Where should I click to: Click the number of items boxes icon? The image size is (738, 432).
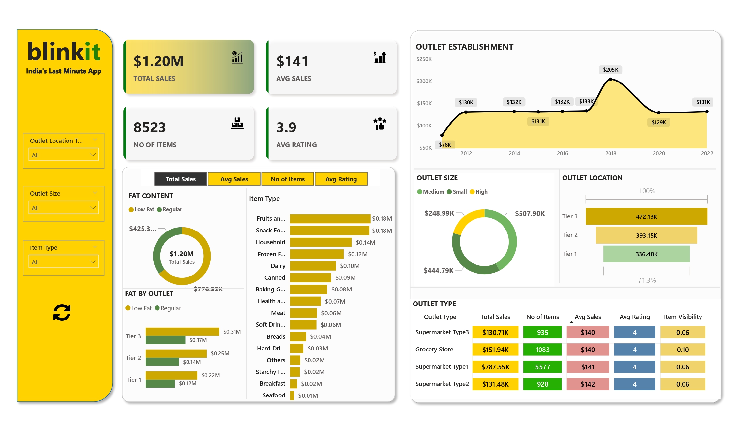click(237, 124)
